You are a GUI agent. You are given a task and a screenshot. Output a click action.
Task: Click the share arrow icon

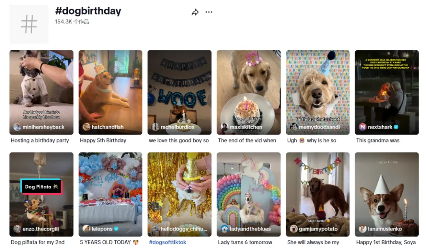195,12
